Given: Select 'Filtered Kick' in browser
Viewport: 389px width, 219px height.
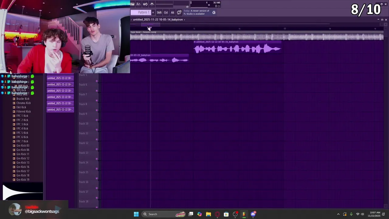Looking at the screenshot, I should coord(23,112).
